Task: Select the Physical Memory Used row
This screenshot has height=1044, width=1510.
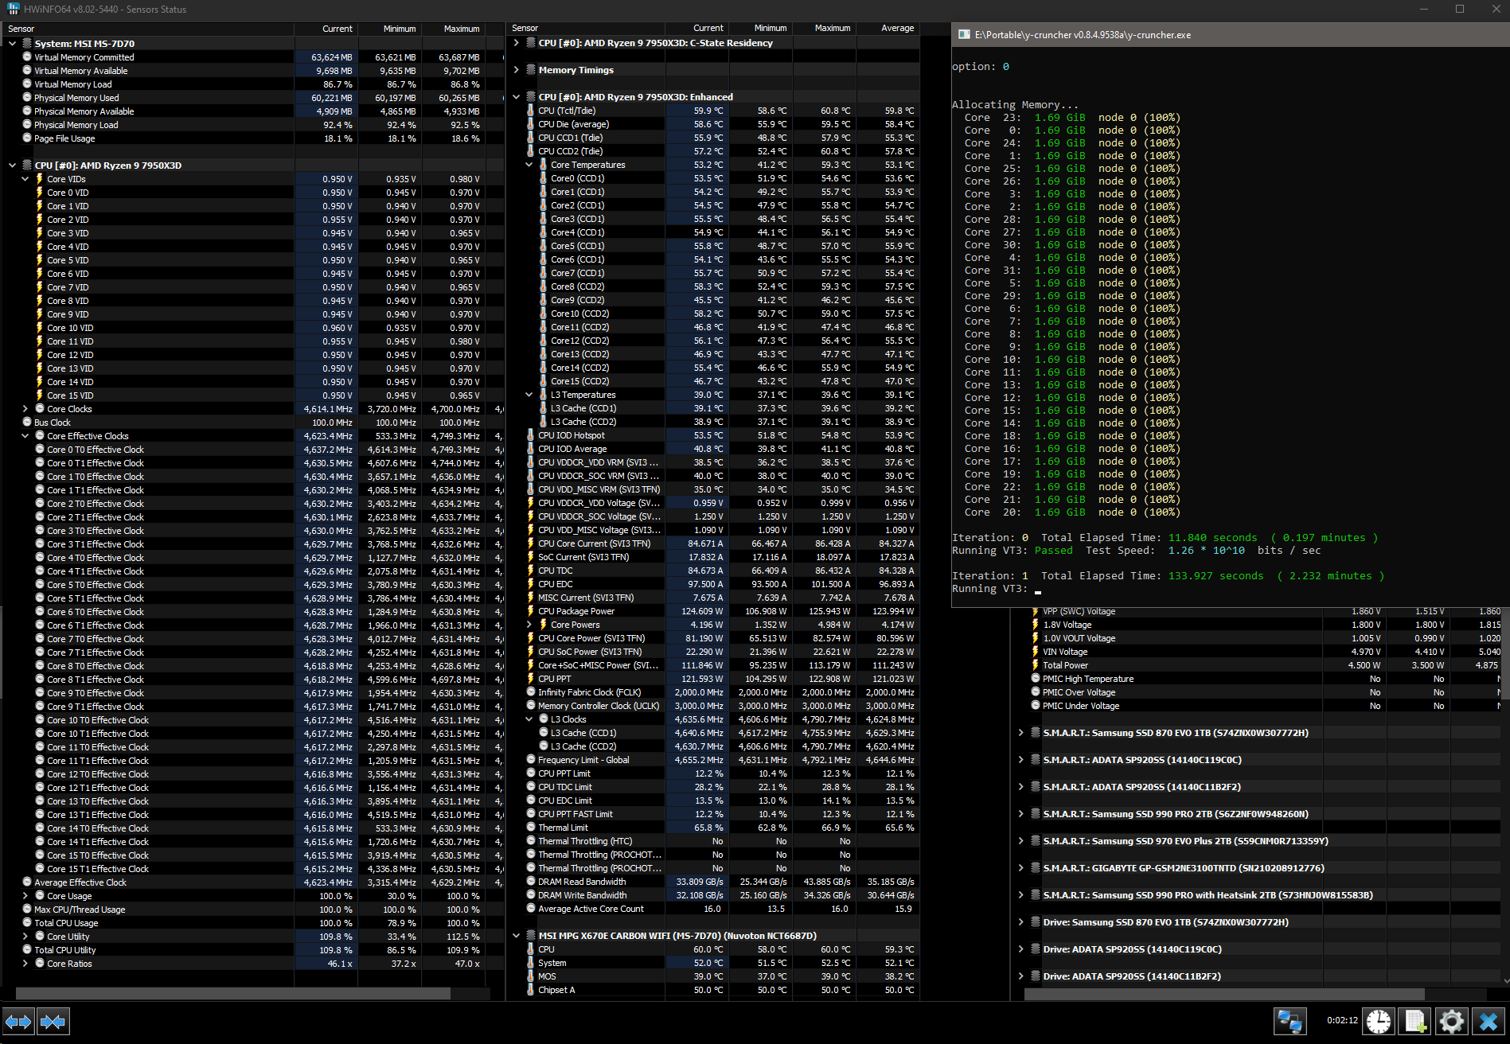Action: coord(253,98)
